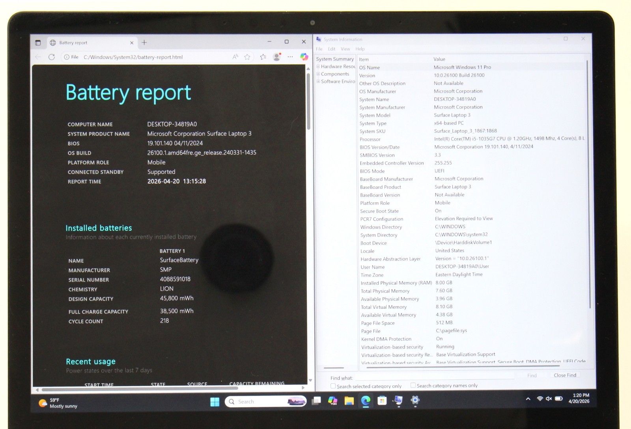Open View menu in System Information

click(345, 49)
